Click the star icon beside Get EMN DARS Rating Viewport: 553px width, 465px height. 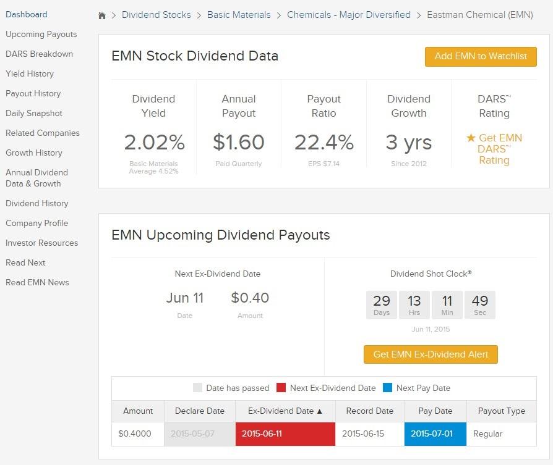[x=471, y=138]
